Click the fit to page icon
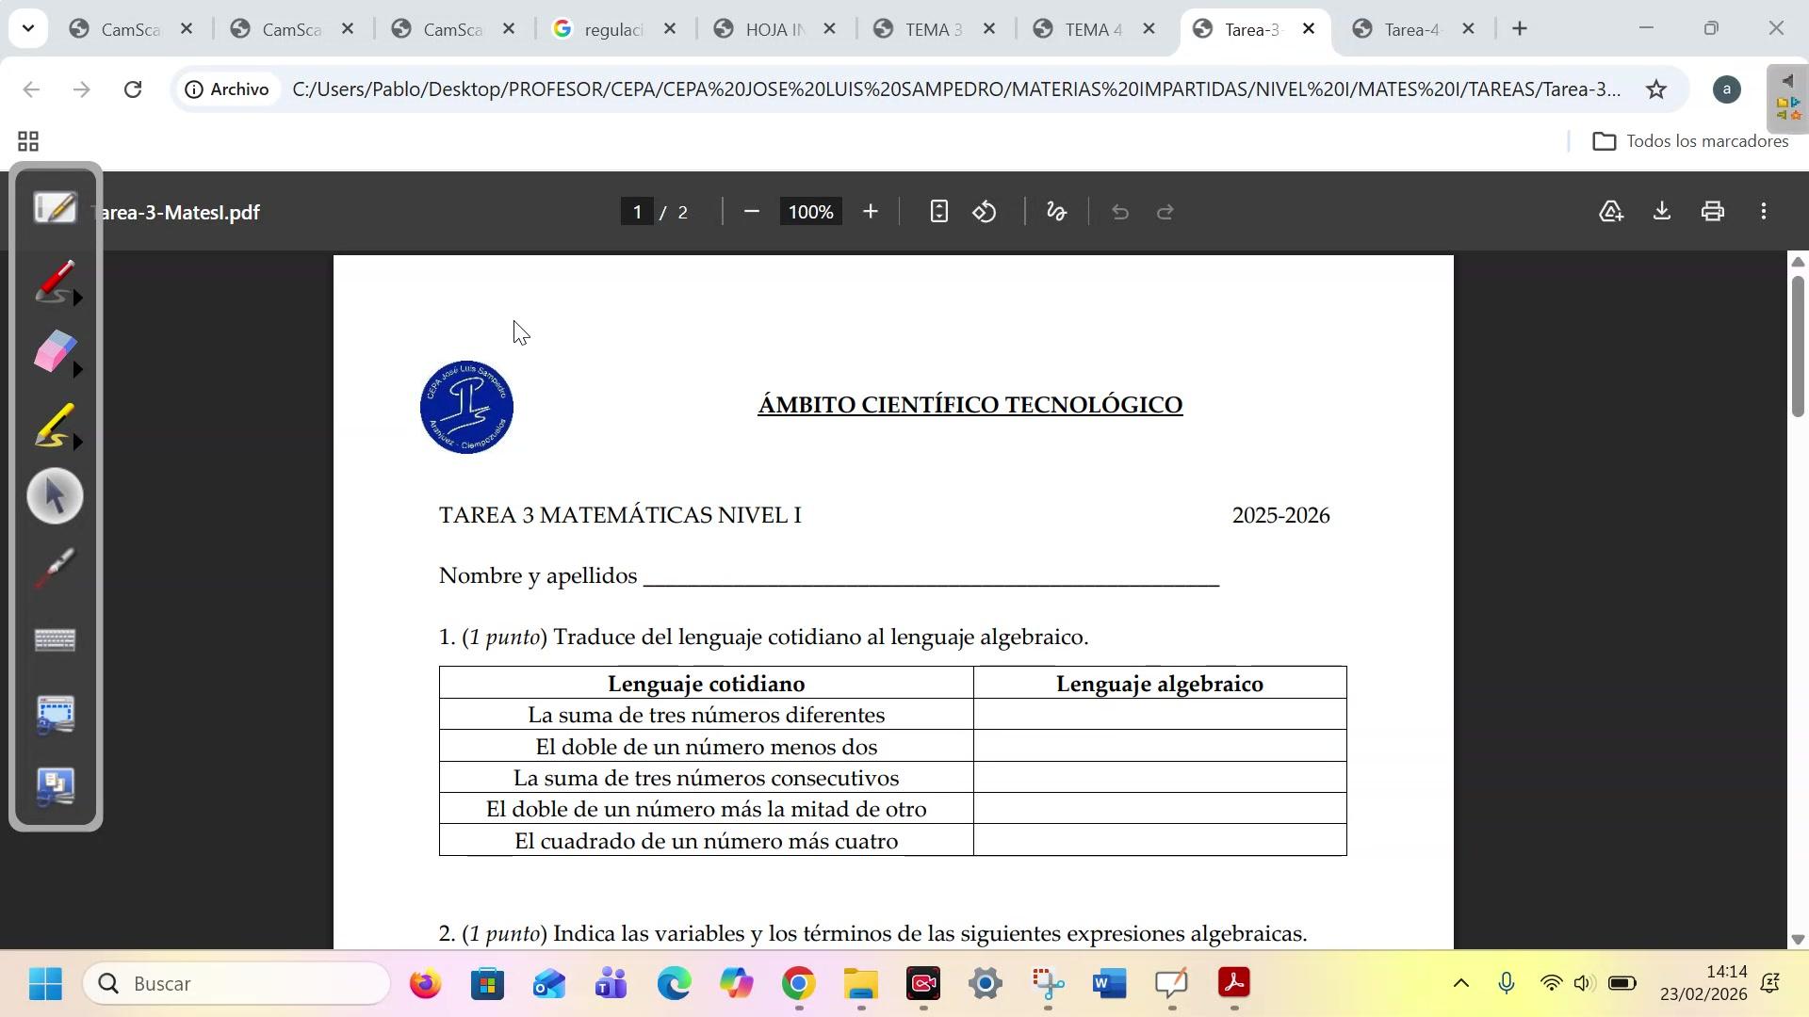Viewport: 1809px width, 1017px height. (x=938, y=212)
